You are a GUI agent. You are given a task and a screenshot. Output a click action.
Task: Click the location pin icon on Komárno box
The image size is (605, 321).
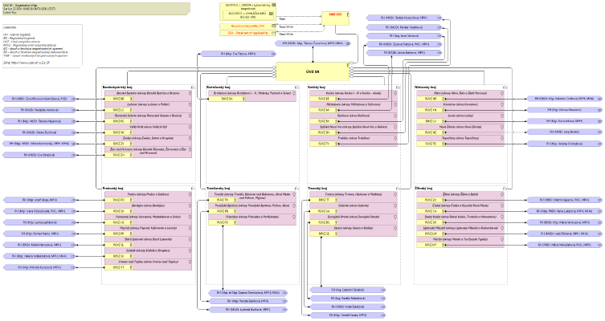coord(502,104)
